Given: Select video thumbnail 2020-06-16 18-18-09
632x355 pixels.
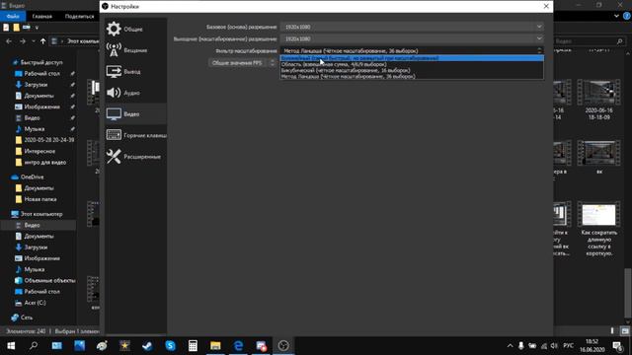Looking at the screenshot, I should click(598, 100).
